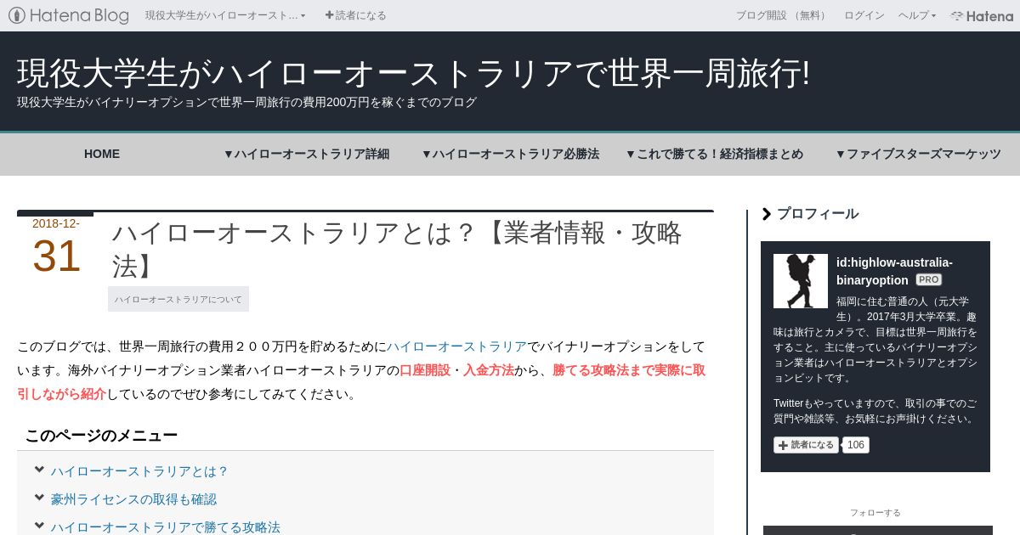This screenshot has width=1020, height=535.
Task: Open ブログ開設（無料） link
Action: click(x=783, y=15)
